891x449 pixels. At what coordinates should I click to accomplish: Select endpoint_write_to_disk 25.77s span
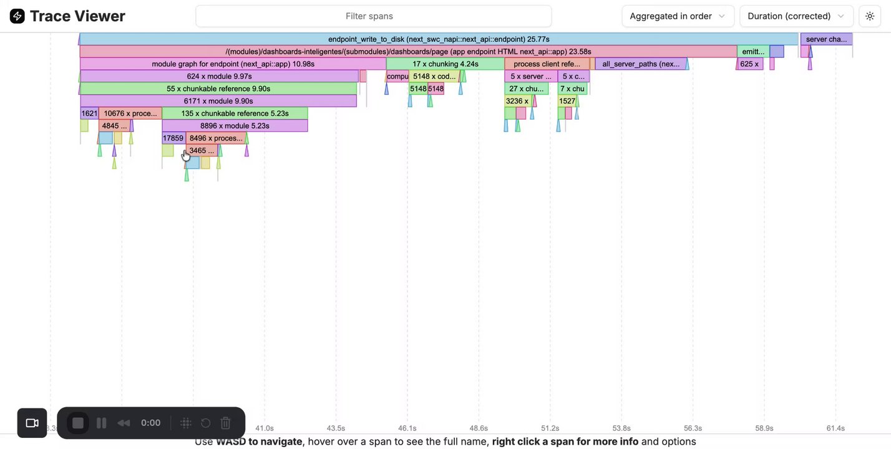439,39
